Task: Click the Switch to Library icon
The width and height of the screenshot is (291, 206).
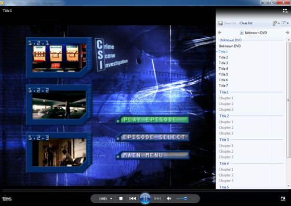Action: tap(285, 11)
